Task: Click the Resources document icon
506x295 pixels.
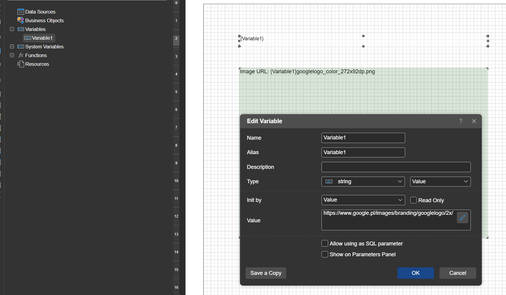Action: tap(21, 64)
